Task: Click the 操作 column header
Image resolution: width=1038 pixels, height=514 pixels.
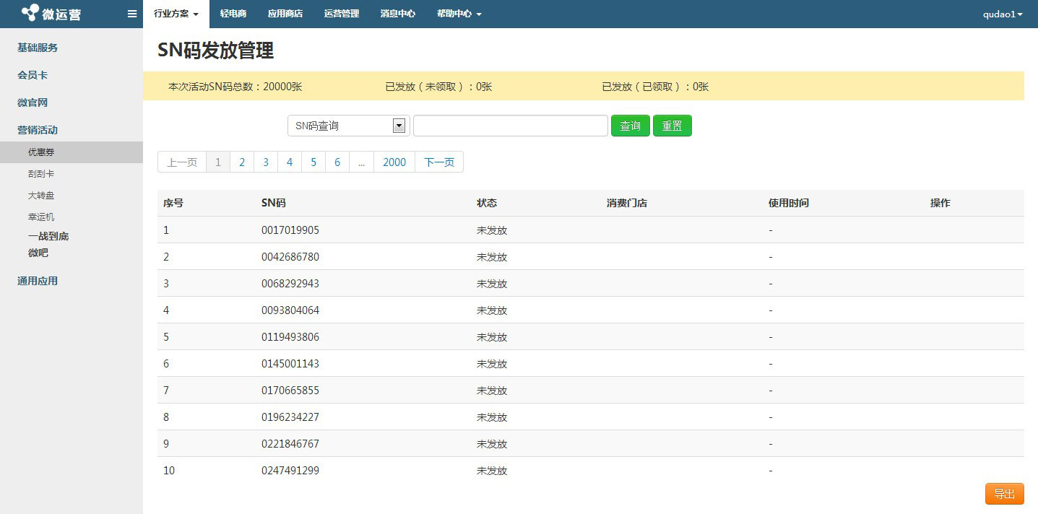Action: pos(940,203)
